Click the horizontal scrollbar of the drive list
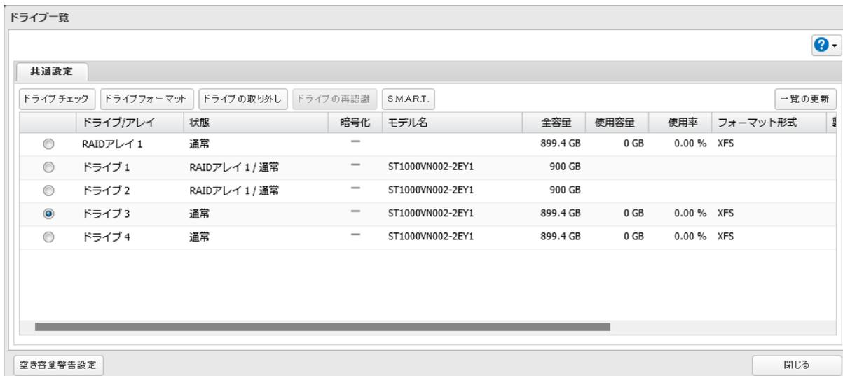 pos(322,326)
